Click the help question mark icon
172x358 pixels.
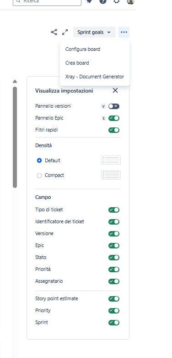pos(103,1)
